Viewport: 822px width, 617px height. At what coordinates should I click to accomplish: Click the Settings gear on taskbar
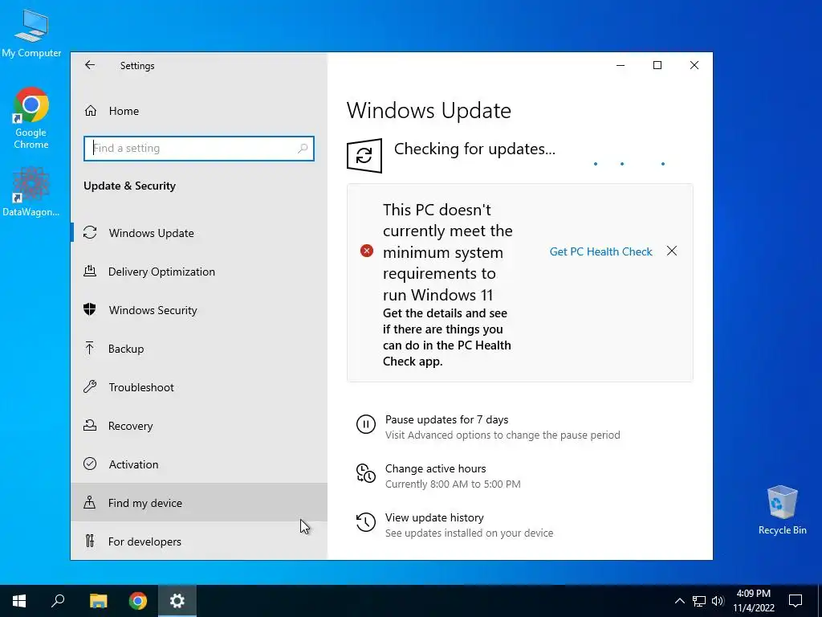pos(177,601)
